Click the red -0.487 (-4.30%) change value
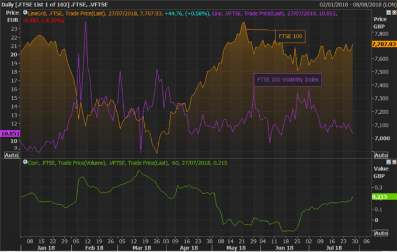Image resolution: width=397 pixels, height=252 pixels. tap(43, 20)
